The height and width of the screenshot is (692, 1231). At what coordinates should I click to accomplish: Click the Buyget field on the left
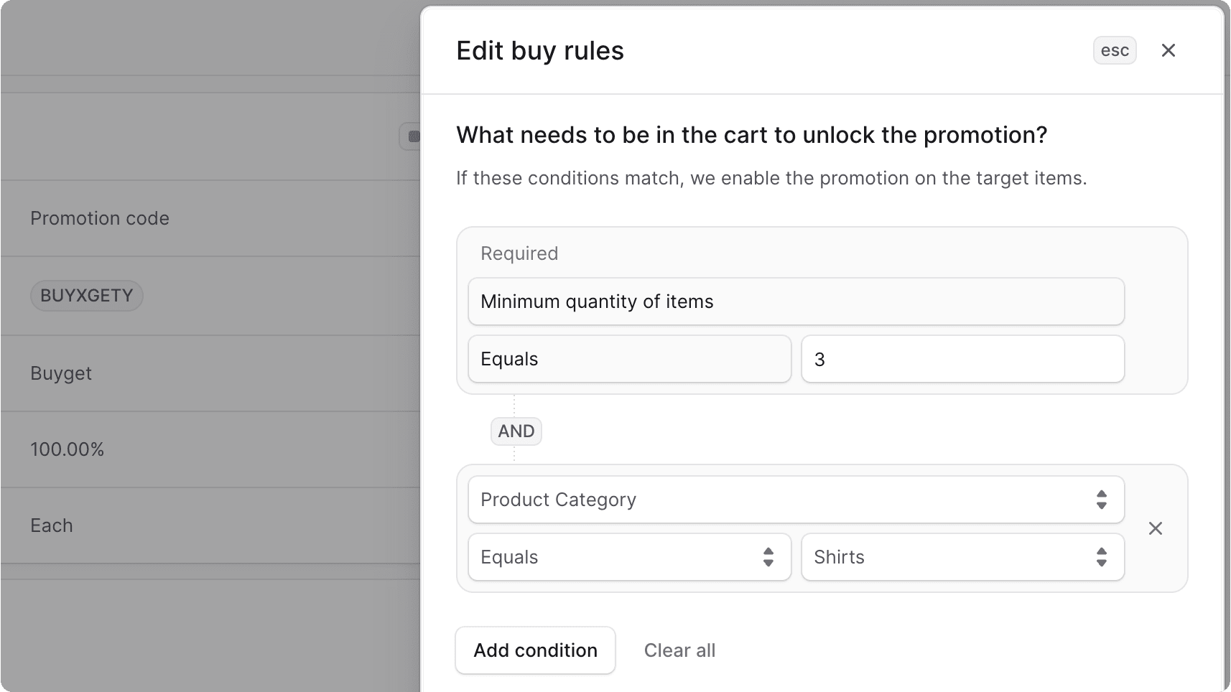coord(60,373)
